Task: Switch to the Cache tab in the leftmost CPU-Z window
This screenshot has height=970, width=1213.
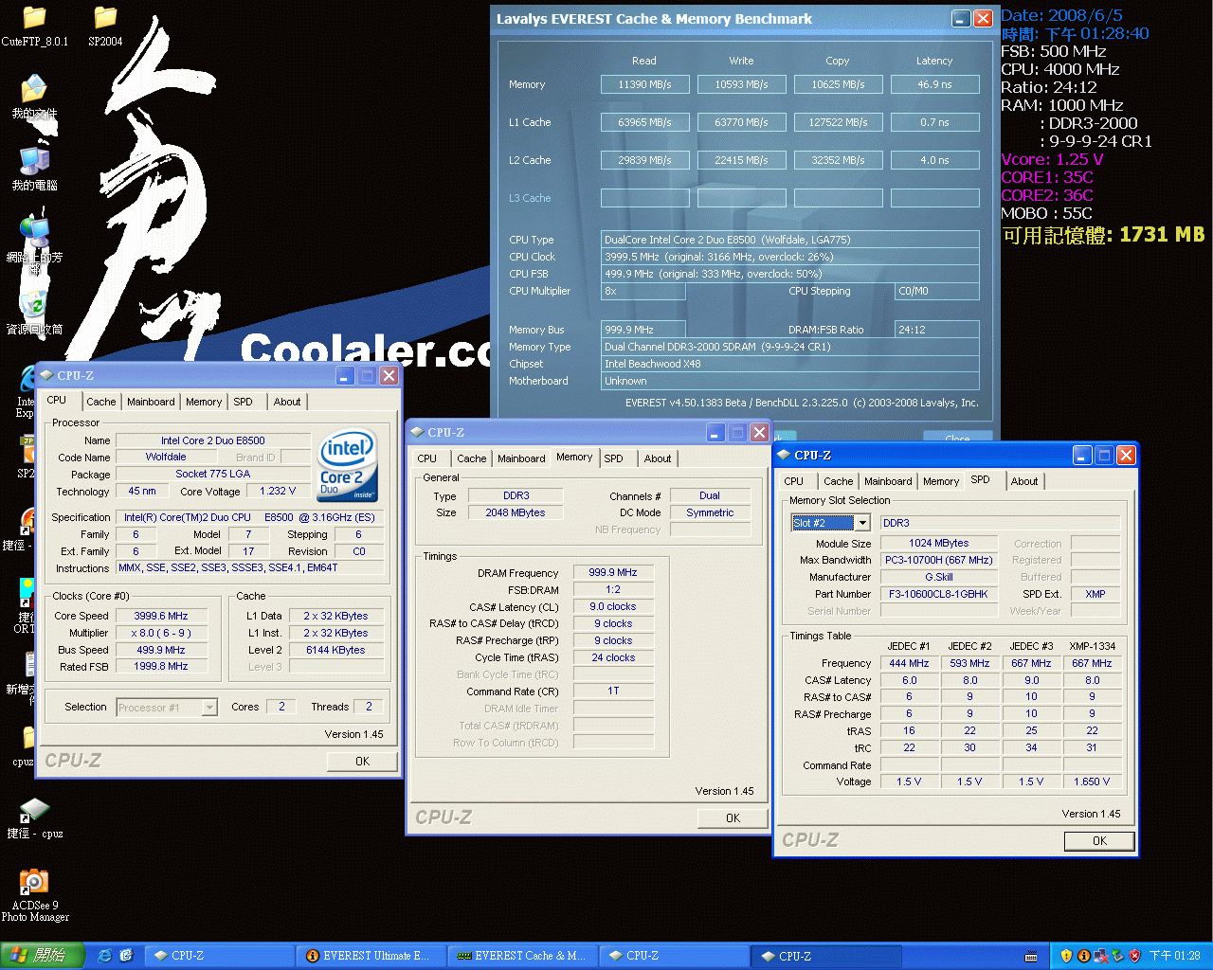Action: click(x=100, y=402)
